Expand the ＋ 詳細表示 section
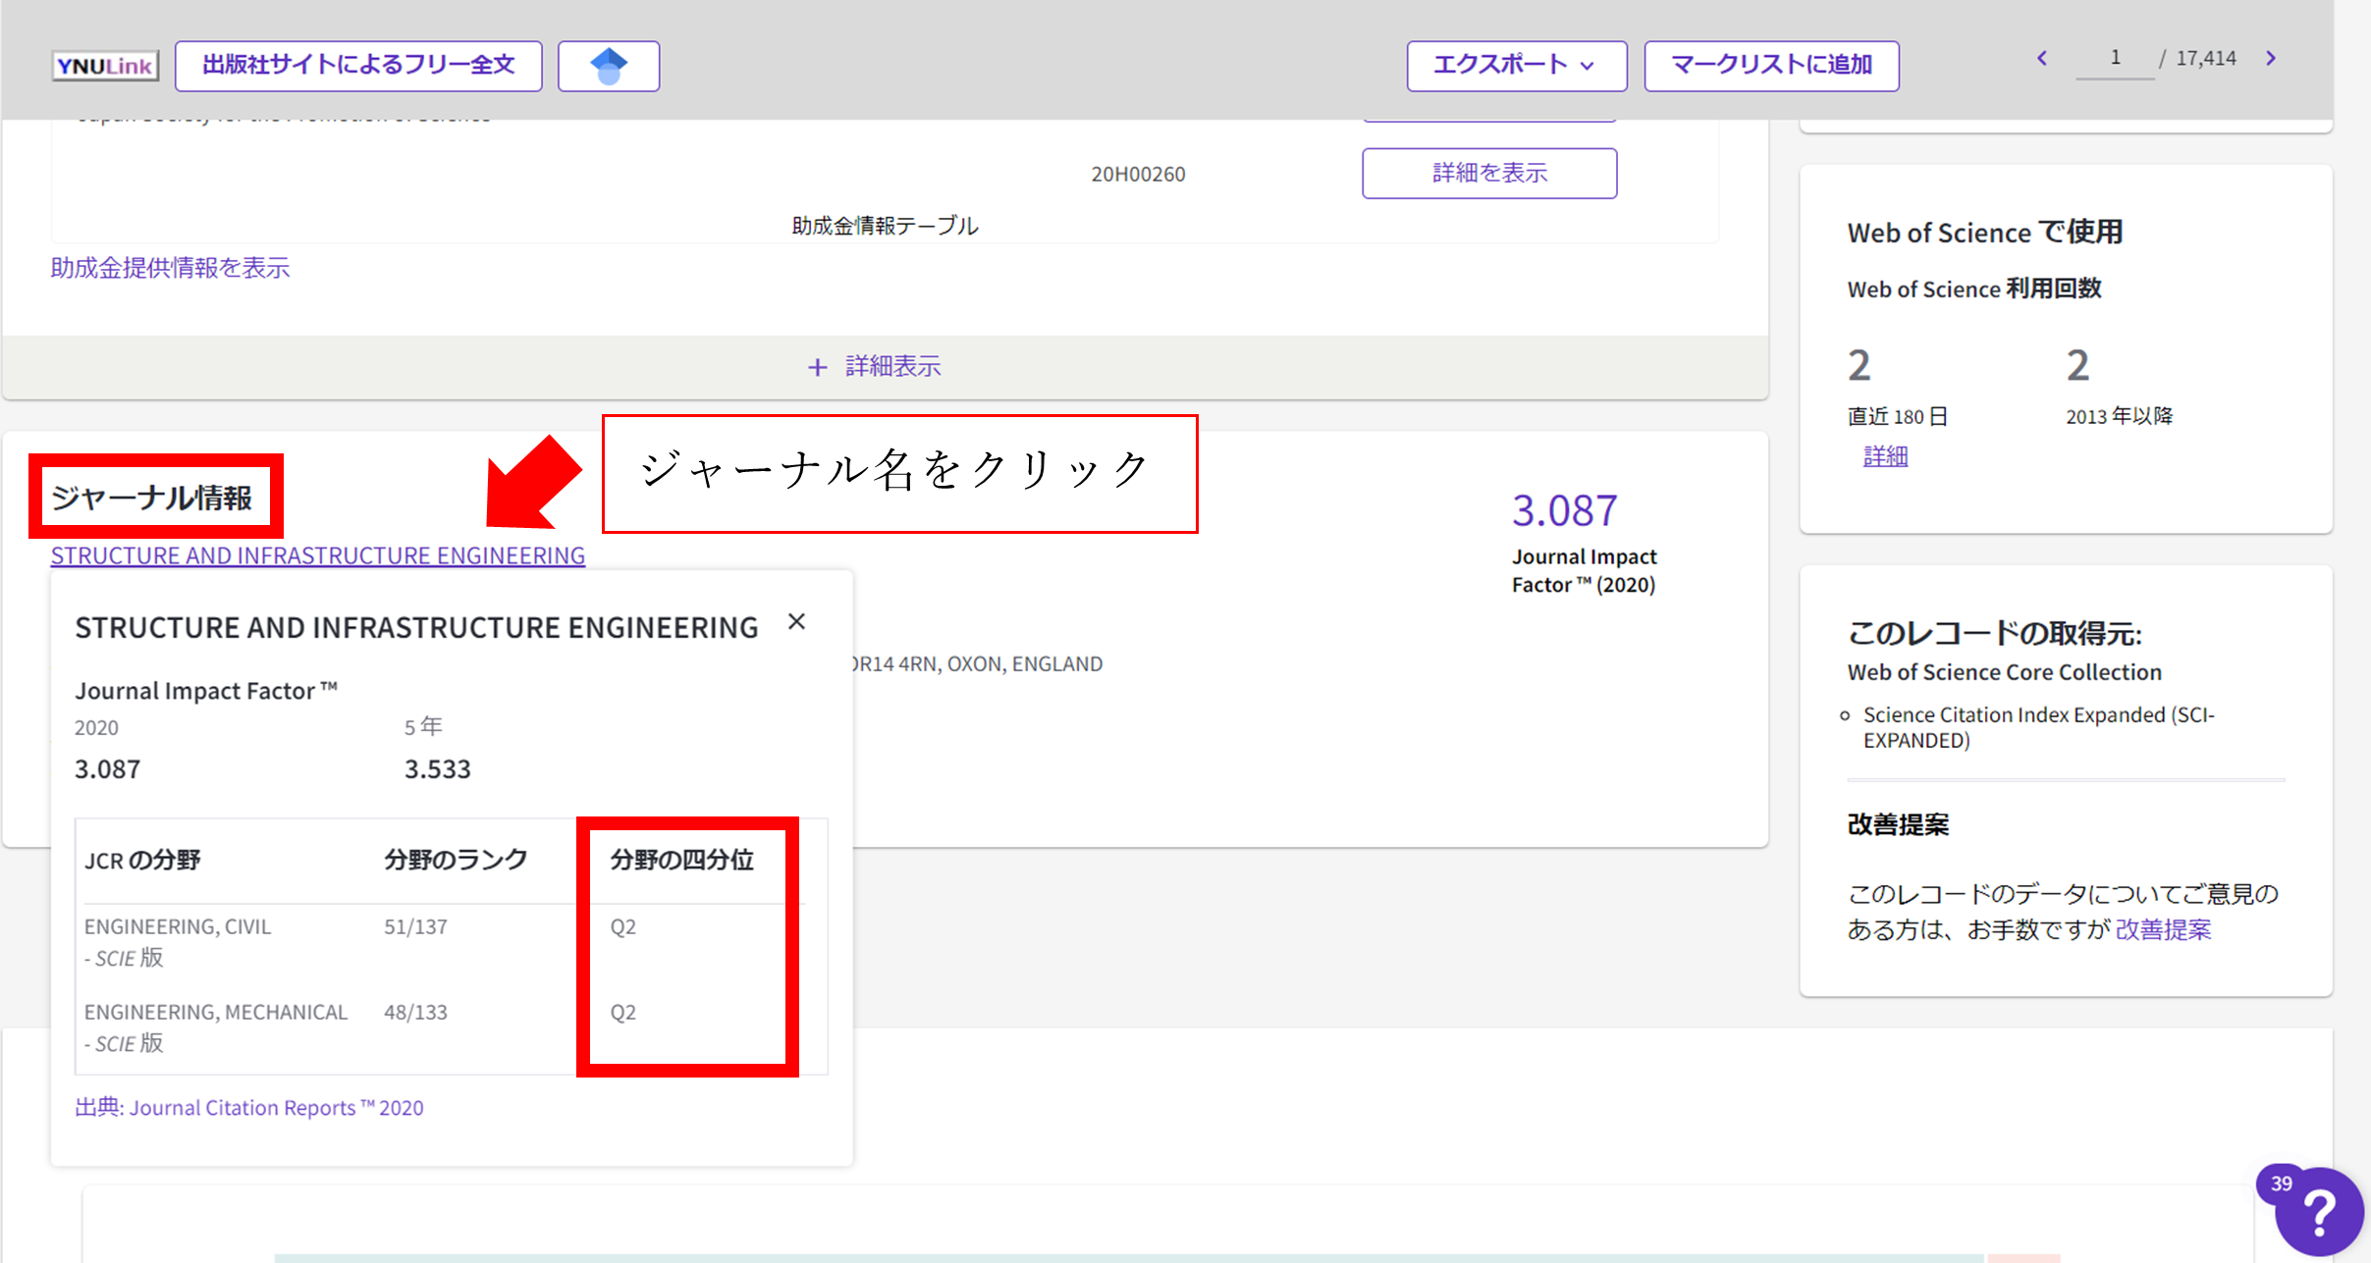This screenshot has width=2371, height=1263. tap(874, 367)
